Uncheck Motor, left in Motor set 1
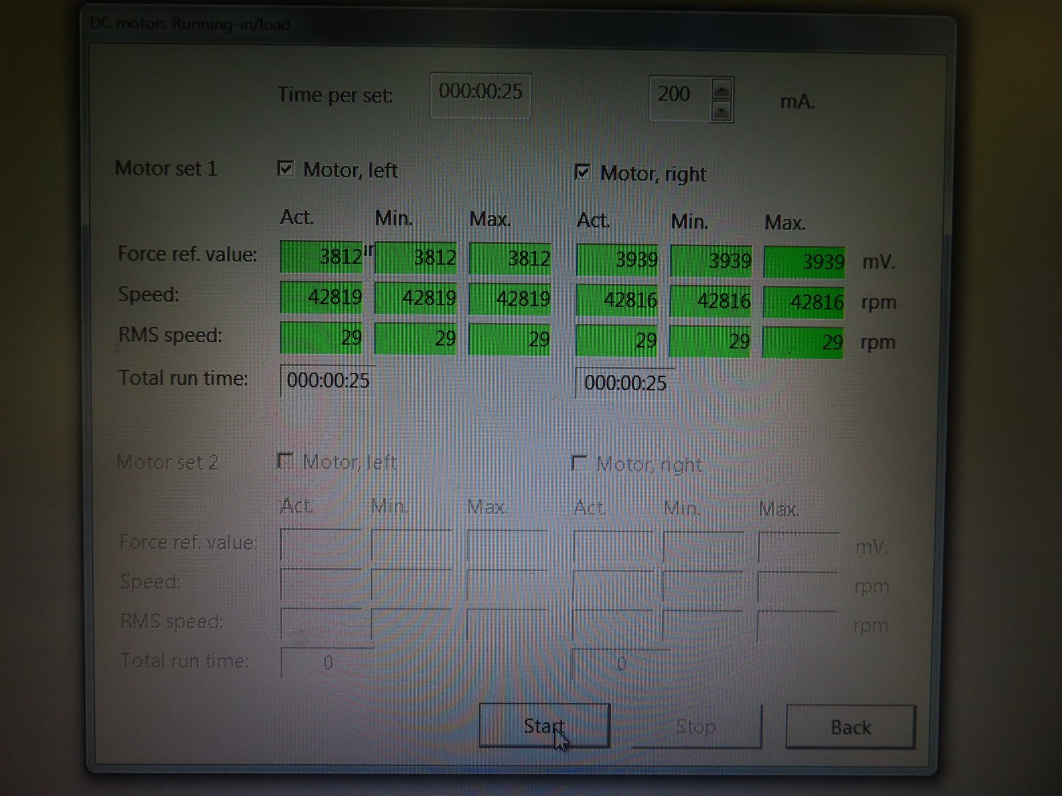The image size is (1062, 796). coord(285,168)
